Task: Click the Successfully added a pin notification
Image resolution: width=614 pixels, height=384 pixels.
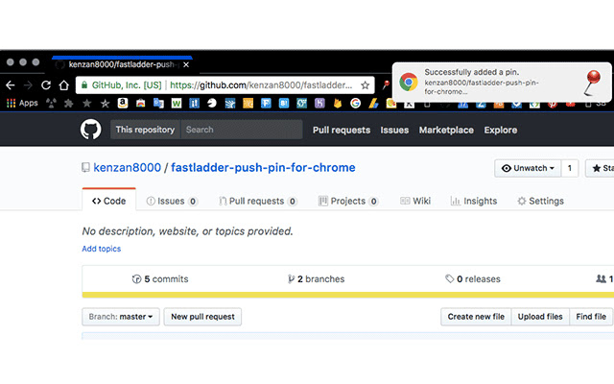Action: pos(502,82)
